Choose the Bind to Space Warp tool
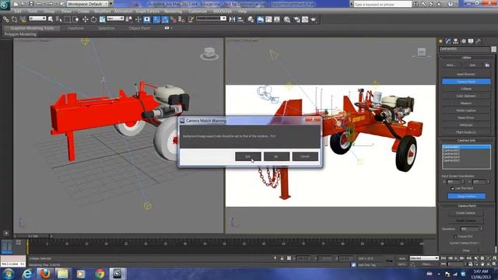This screenshot has height=280, width=498. [23, 19]
